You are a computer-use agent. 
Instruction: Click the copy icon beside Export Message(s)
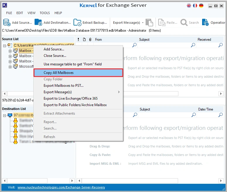point(149,23)
